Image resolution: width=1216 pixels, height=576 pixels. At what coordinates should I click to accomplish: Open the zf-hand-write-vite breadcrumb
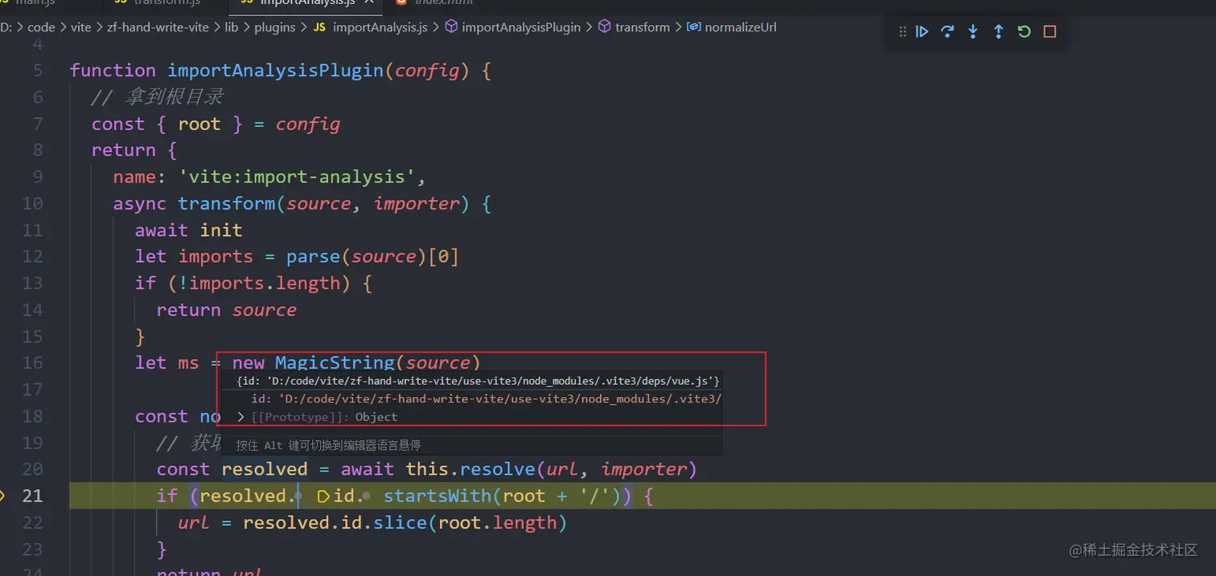pyautogui.click(x=158, y=27)
